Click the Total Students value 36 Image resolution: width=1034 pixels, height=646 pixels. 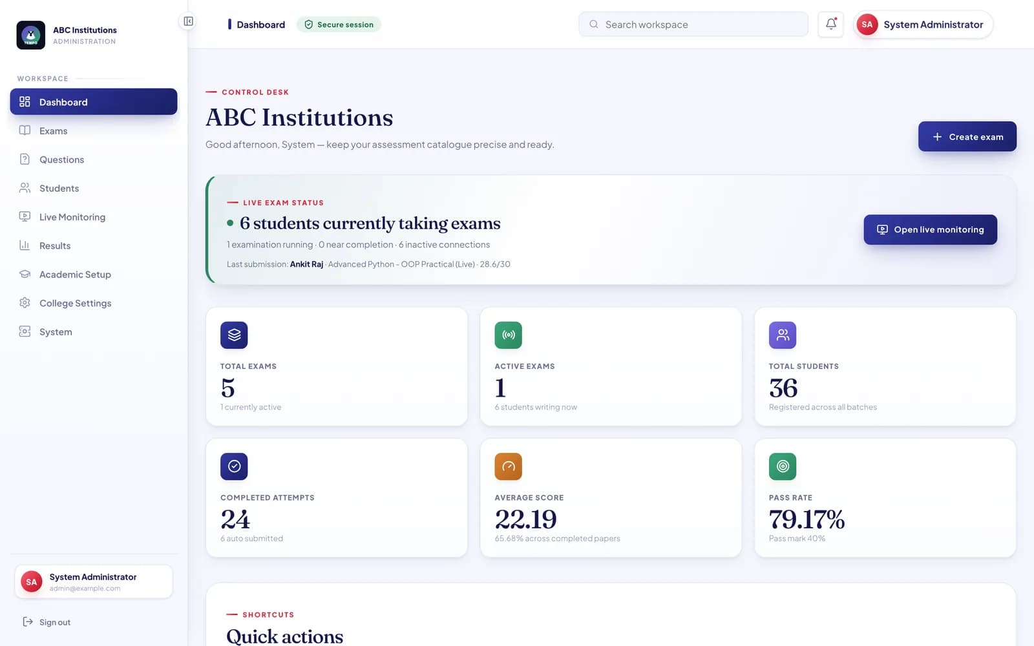(783, 388)
